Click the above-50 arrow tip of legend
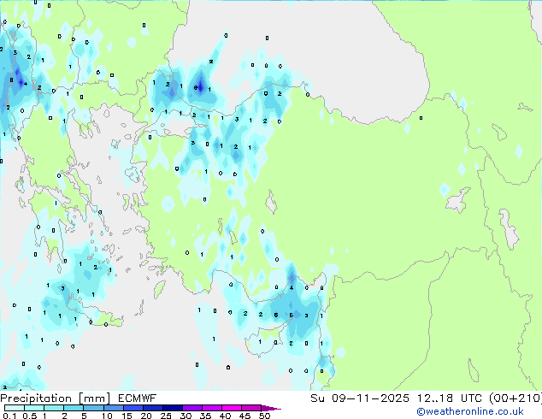This screenshot has width=542, height=419. coord(271,408)
